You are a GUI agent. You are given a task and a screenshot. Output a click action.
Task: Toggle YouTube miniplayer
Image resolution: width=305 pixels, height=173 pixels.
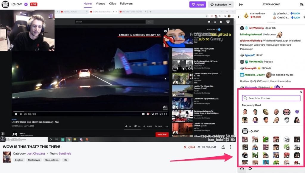click(152, 114)
